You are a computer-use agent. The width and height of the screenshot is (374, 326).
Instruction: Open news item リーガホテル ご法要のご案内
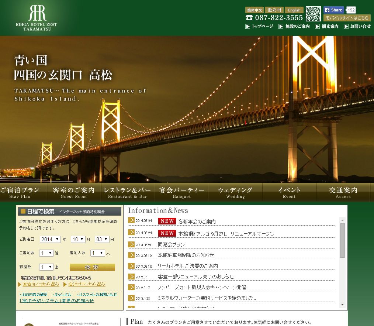(x=188, y=266)
